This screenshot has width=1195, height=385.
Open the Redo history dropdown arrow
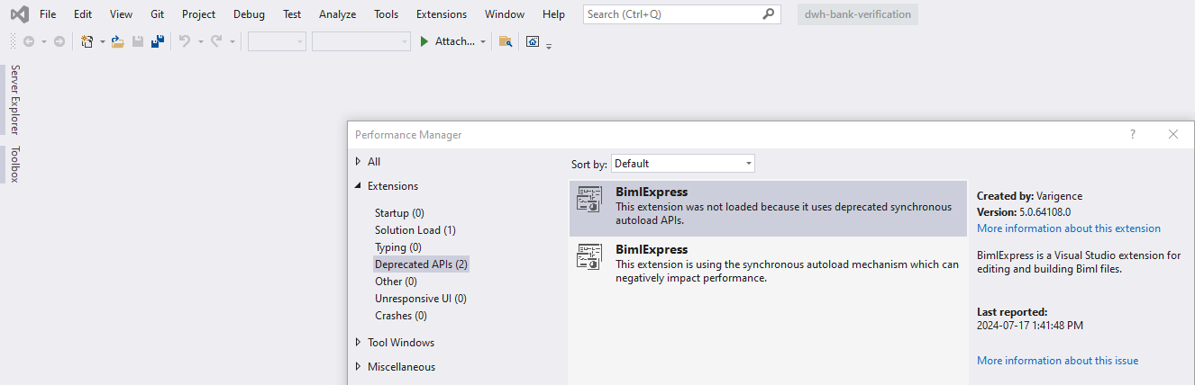tap(232, 41)
